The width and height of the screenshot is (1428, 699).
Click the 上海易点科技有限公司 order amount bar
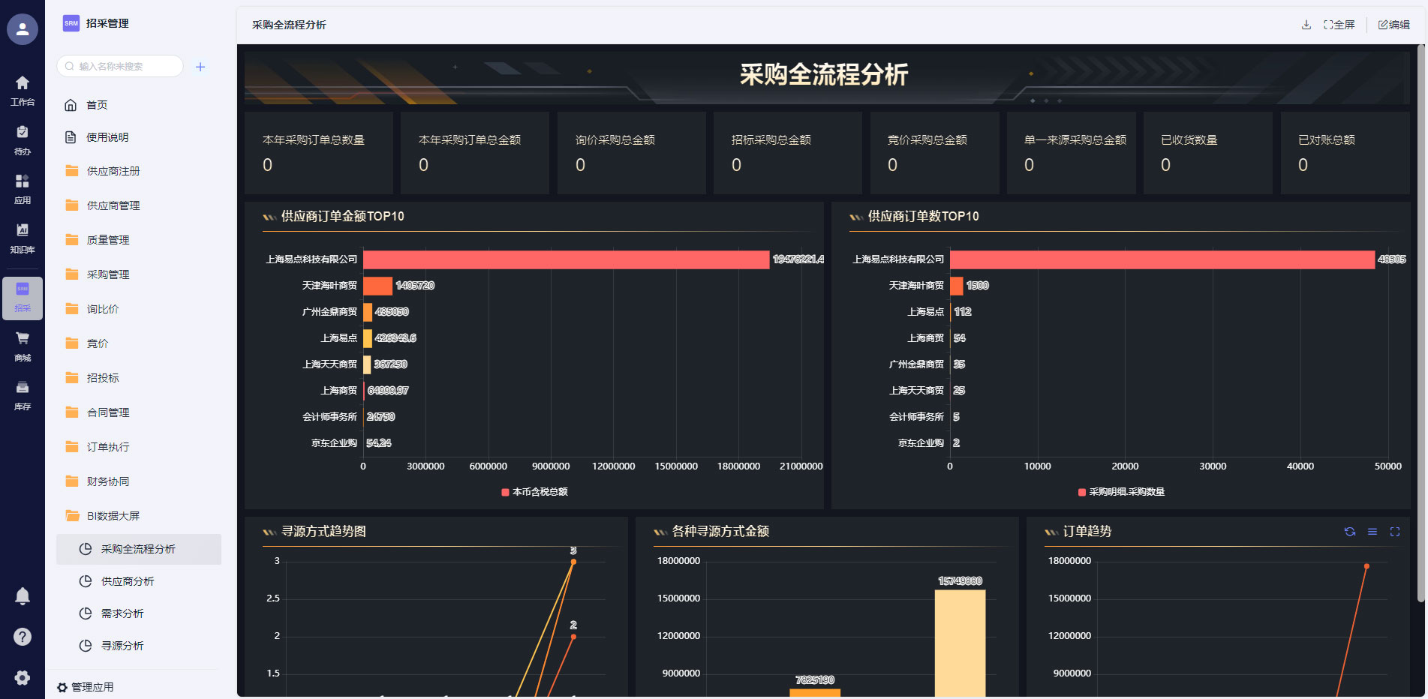pyautogui.click(x=566, y=259)
